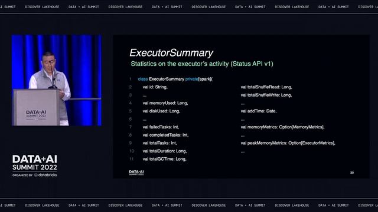
Task: Click the 'val totalGCTime: Long,' line
Action: point(164,159)
